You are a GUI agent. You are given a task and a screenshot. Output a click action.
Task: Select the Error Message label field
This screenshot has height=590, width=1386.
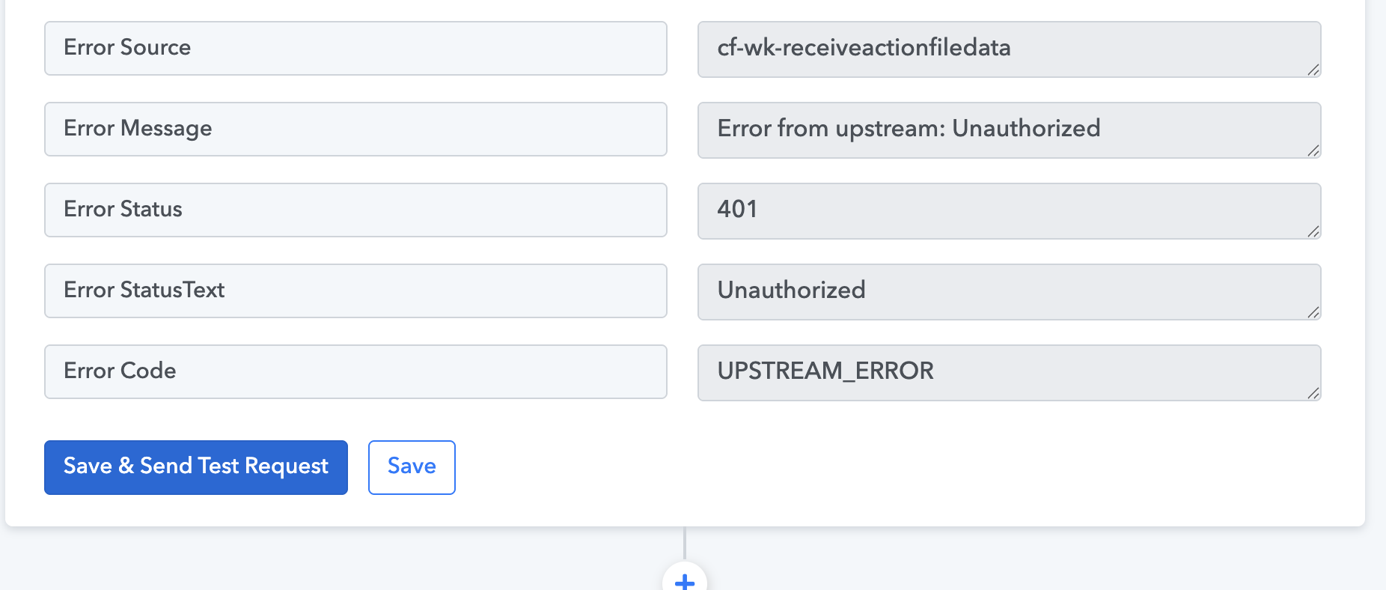tap(355, 129)
